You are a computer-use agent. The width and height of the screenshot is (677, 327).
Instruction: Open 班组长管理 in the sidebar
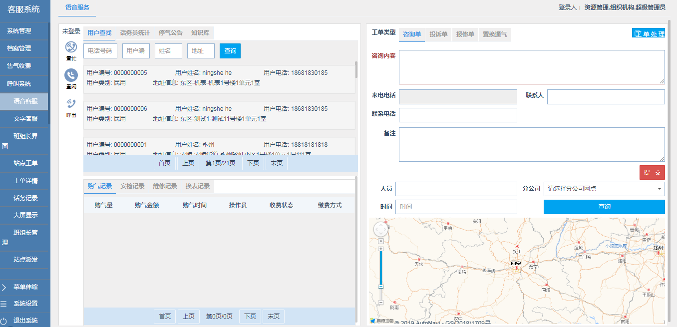24,237
